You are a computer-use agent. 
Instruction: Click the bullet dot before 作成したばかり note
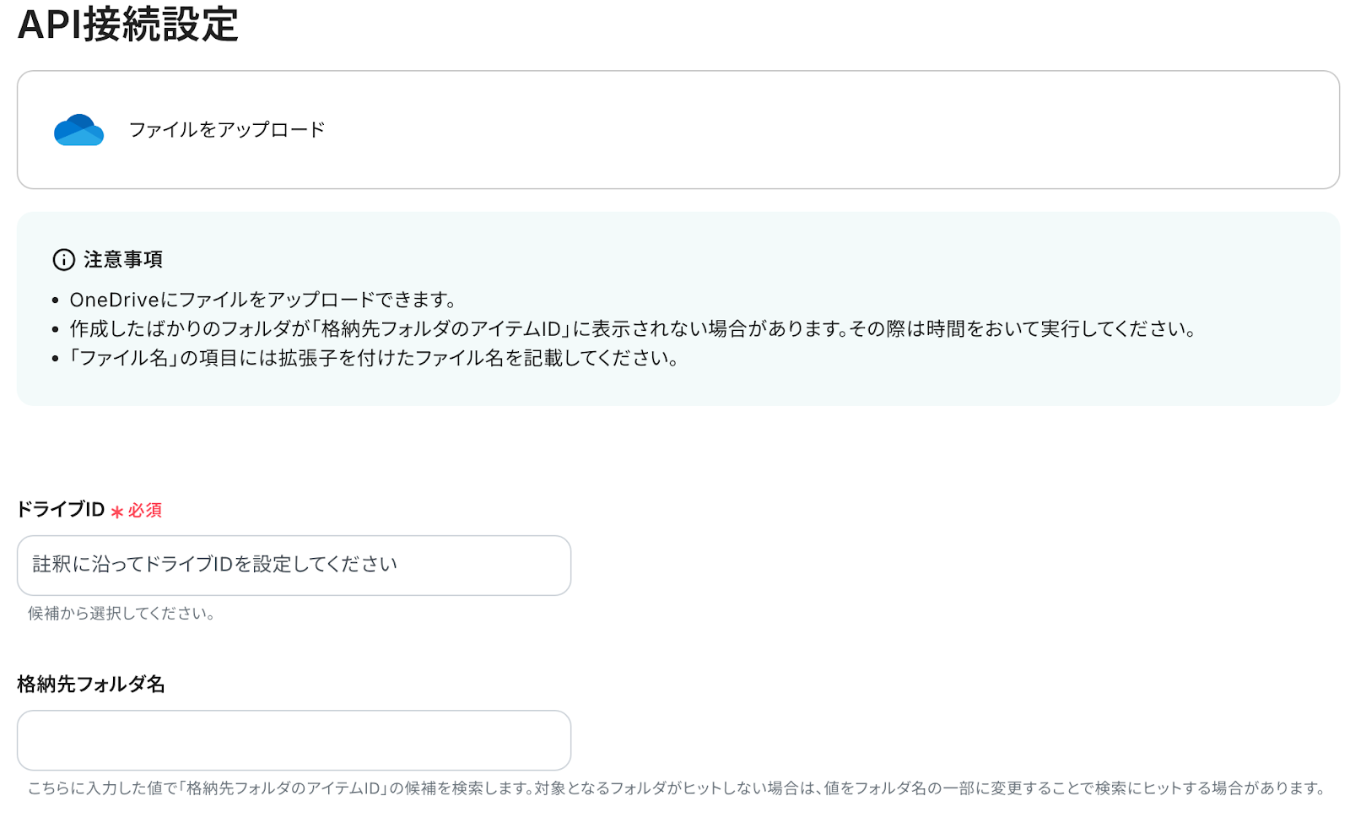[x=56, y=330]
